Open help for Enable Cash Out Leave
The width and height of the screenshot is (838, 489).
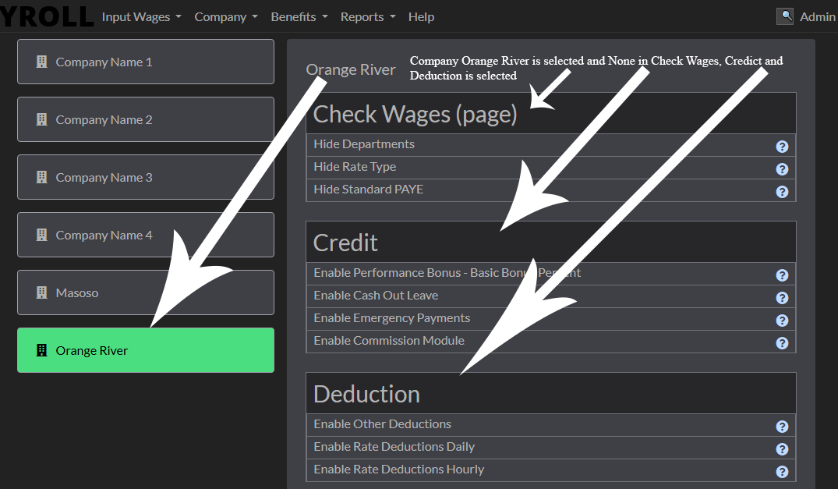pyautogui.click(x=782, y=298)
